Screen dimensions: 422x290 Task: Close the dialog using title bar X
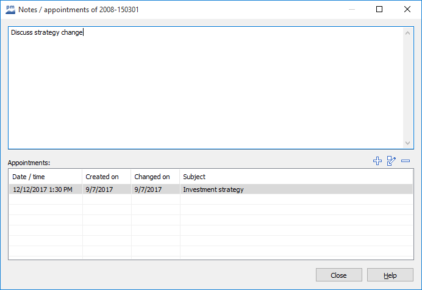(407, 9)
